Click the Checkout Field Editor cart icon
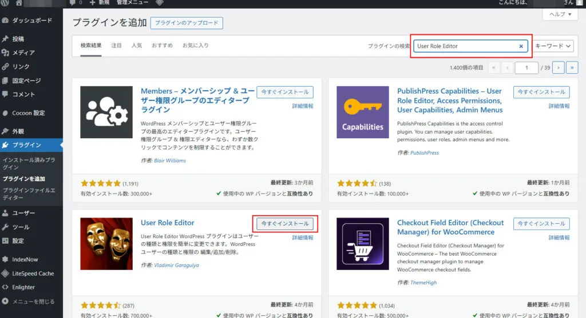586x318 pixels. point(362,244)
